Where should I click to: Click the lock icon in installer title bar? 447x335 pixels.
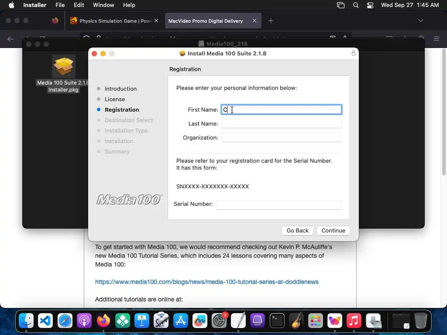(x=354, y=53)
